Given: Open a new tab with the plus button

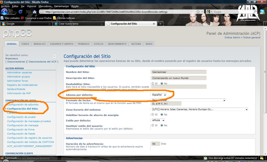Looking at the screenshot, I should [x=160, y=24].
